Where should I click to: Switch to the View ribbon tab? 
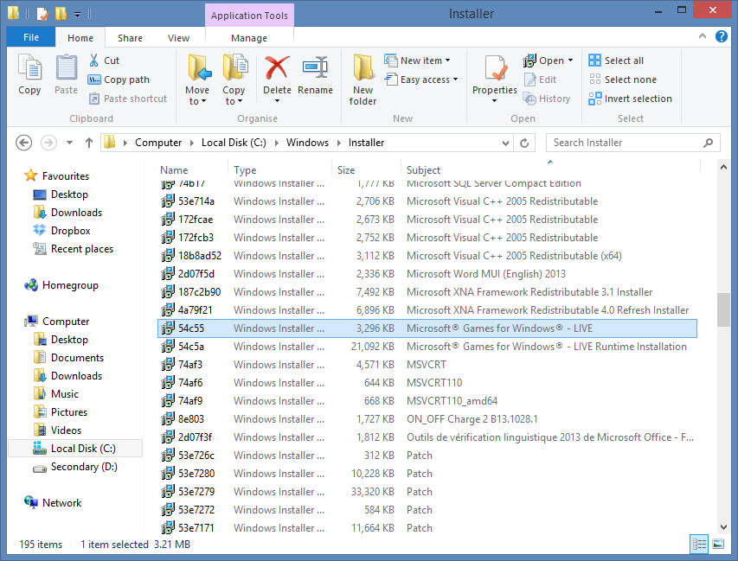(x=178, y=38)
